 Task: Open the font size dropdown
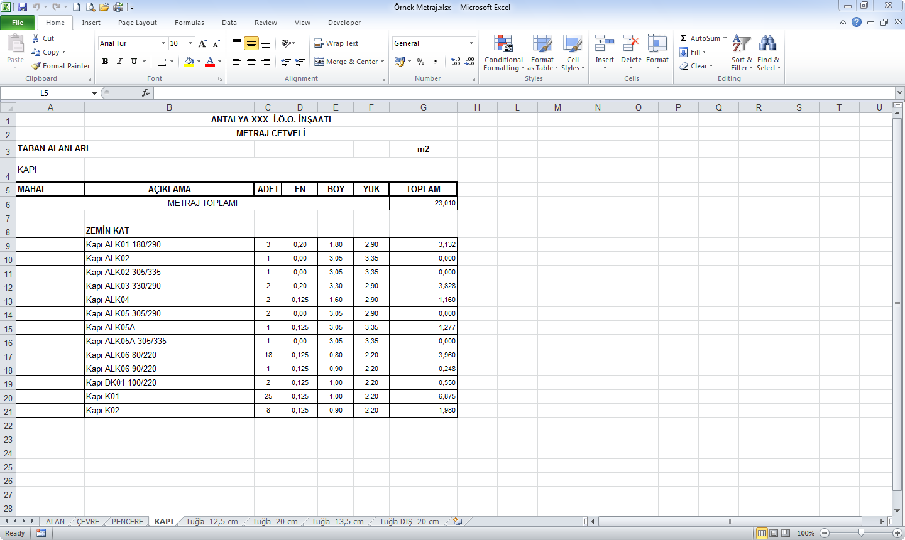[191, 43]
